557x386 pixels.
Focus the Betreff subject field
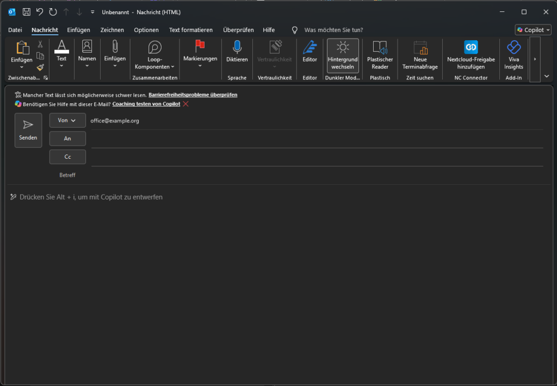[317, 175]
